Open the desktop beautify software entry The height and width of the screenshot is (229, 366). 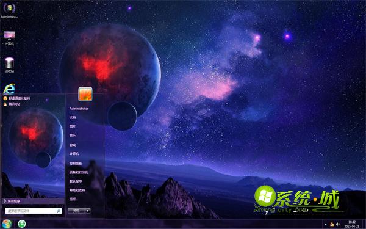[x=17, y=98]
